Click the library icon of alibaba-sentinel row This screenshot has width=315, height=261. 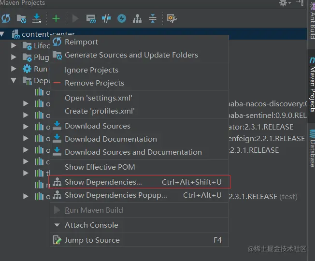[39, 115]
